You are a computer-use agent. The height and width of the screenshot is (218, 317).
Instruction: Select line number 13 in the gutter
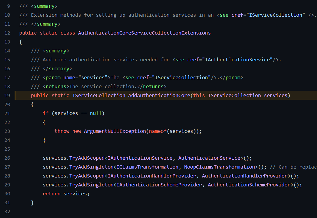point(7,42)
